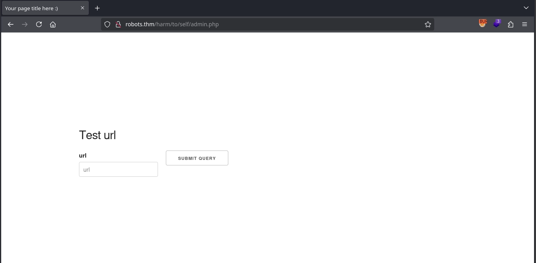The image size is (536, 263).
Task: Click the 'Test url' heading
Action: pos(97,135)
